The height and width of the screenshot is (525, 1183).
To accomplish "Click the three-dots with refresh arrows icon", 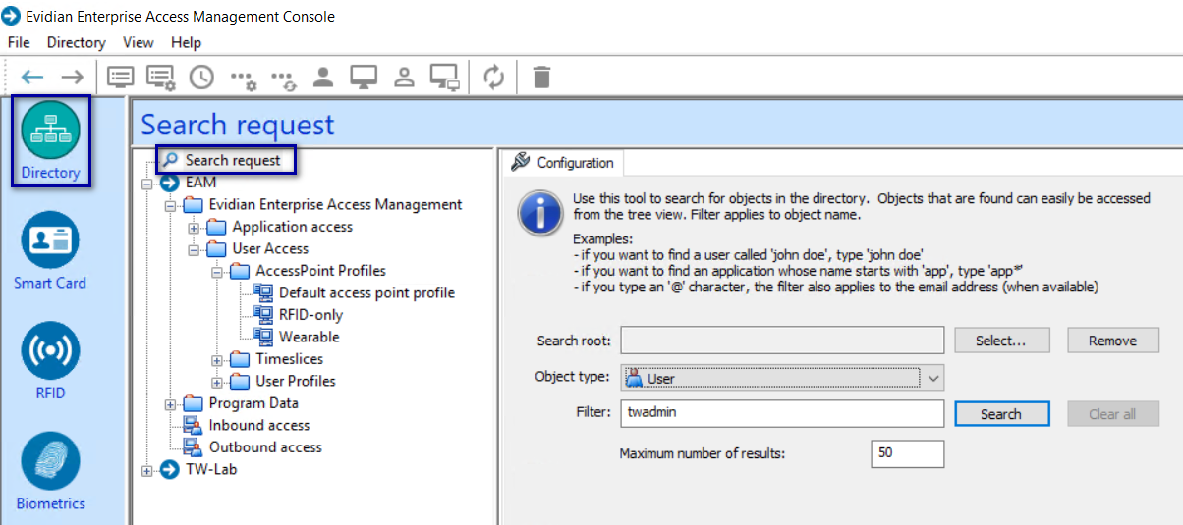I will [283, 79].
